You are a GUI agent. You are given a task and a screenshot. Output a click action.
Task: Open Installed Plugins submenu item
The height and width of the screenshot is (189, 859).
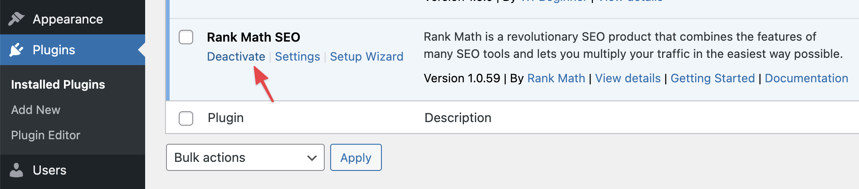pyautogui.click(x=58, y=85)
